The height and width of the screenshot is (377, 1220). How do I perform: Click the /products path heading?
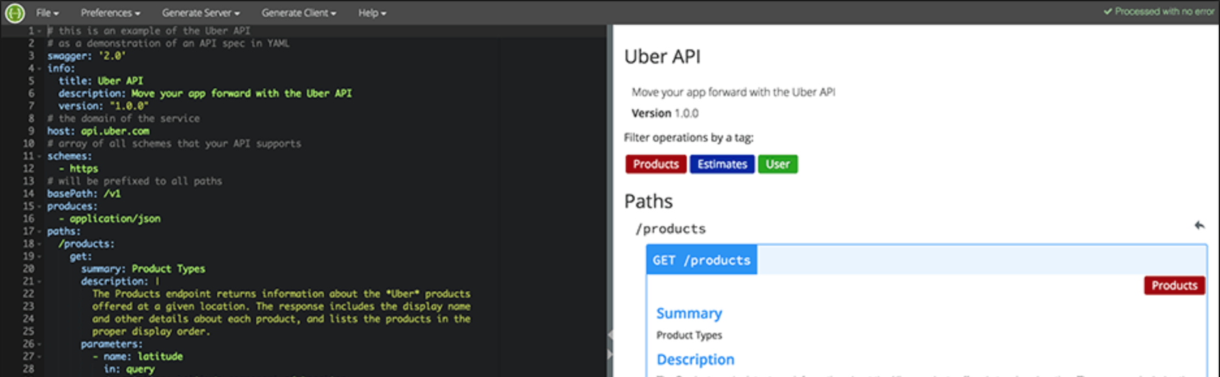point(670,229)
